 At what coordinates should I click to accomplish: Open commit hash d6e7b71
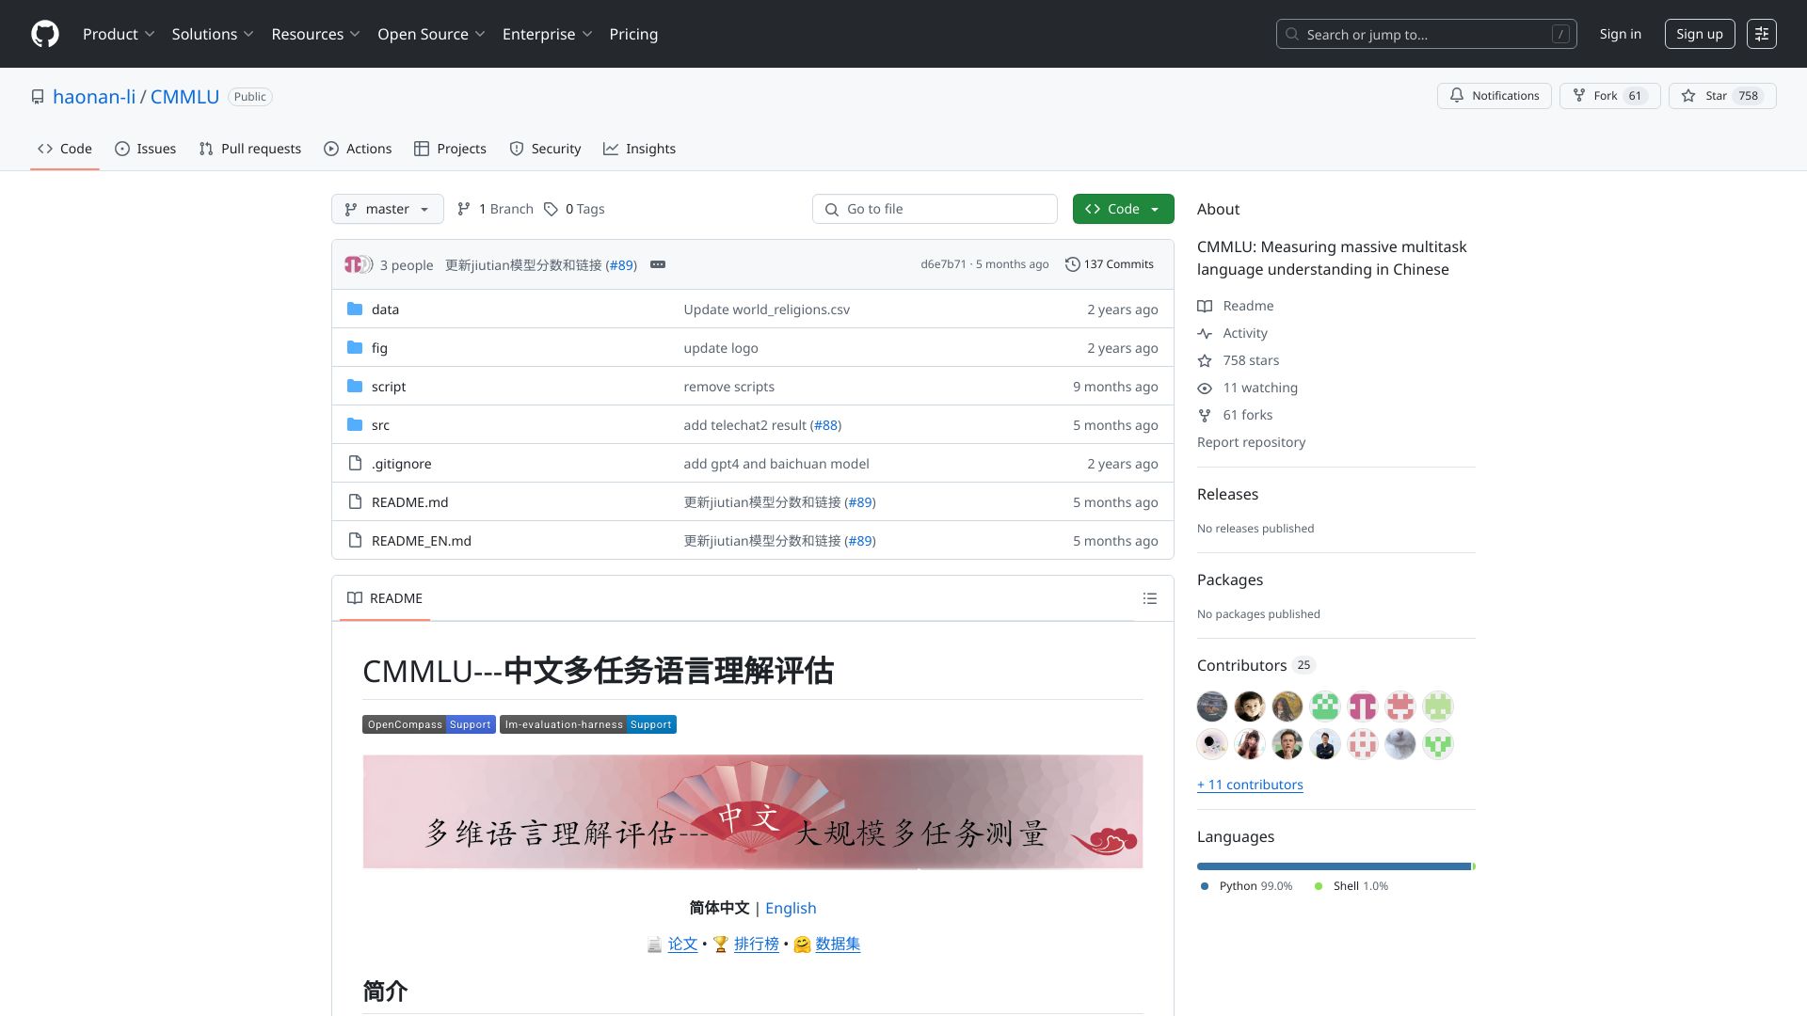[943, 264]
